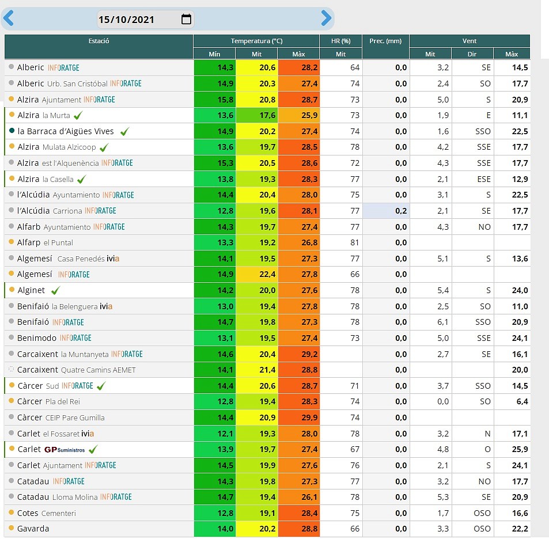The height and width of the screenshot is (539, 549).
Task: Click the ivia logo on Benifaió la Belenguera
Action: click(x=106, y=306)
